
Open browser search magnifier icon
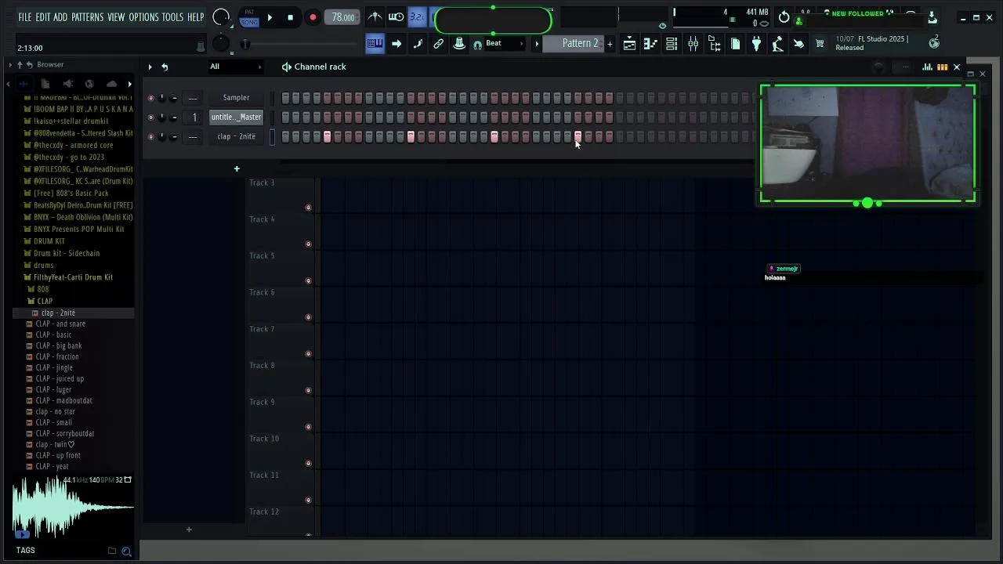126,551
